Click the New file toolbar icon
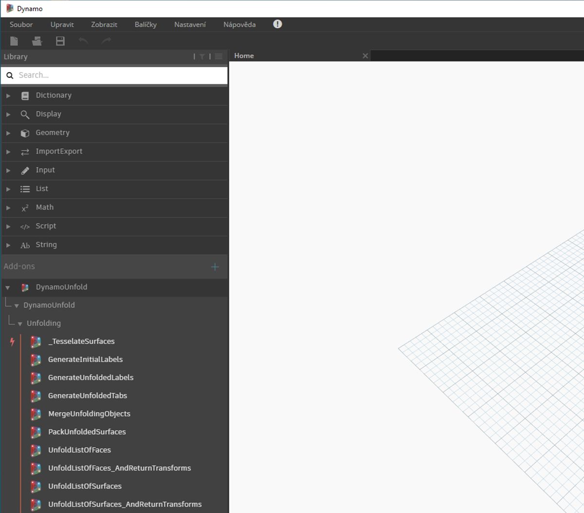This screenshot has width=584, height=513. pyautogui.click(x=14, y=41)
